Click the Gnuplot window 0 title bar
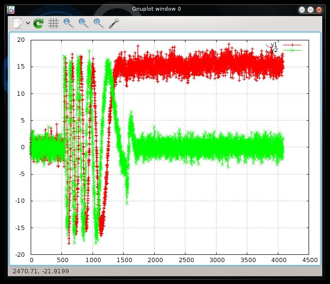 click(x=156, y=9)
